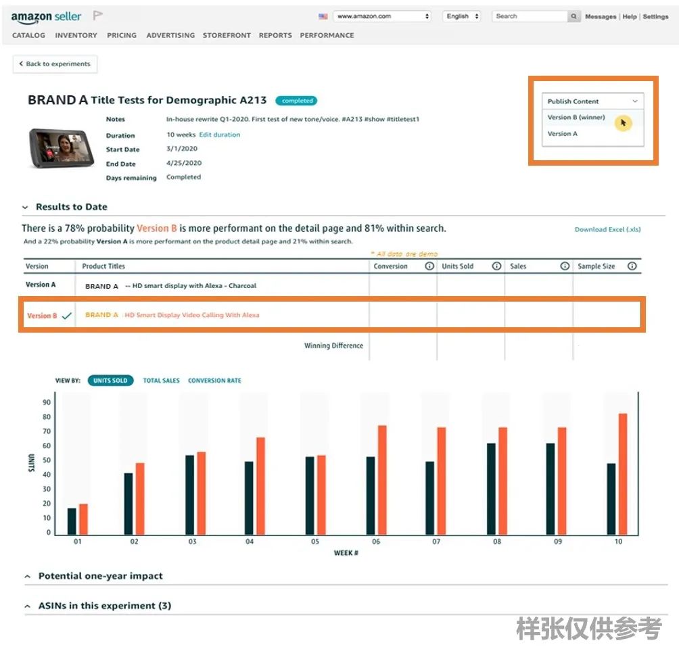
Task: Open the English language dropdown
Action: tap(461, 16)
